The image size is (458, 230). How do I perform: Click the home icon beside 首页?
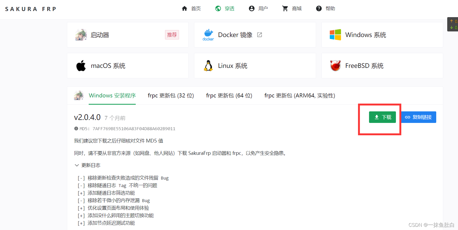(184, 9)
